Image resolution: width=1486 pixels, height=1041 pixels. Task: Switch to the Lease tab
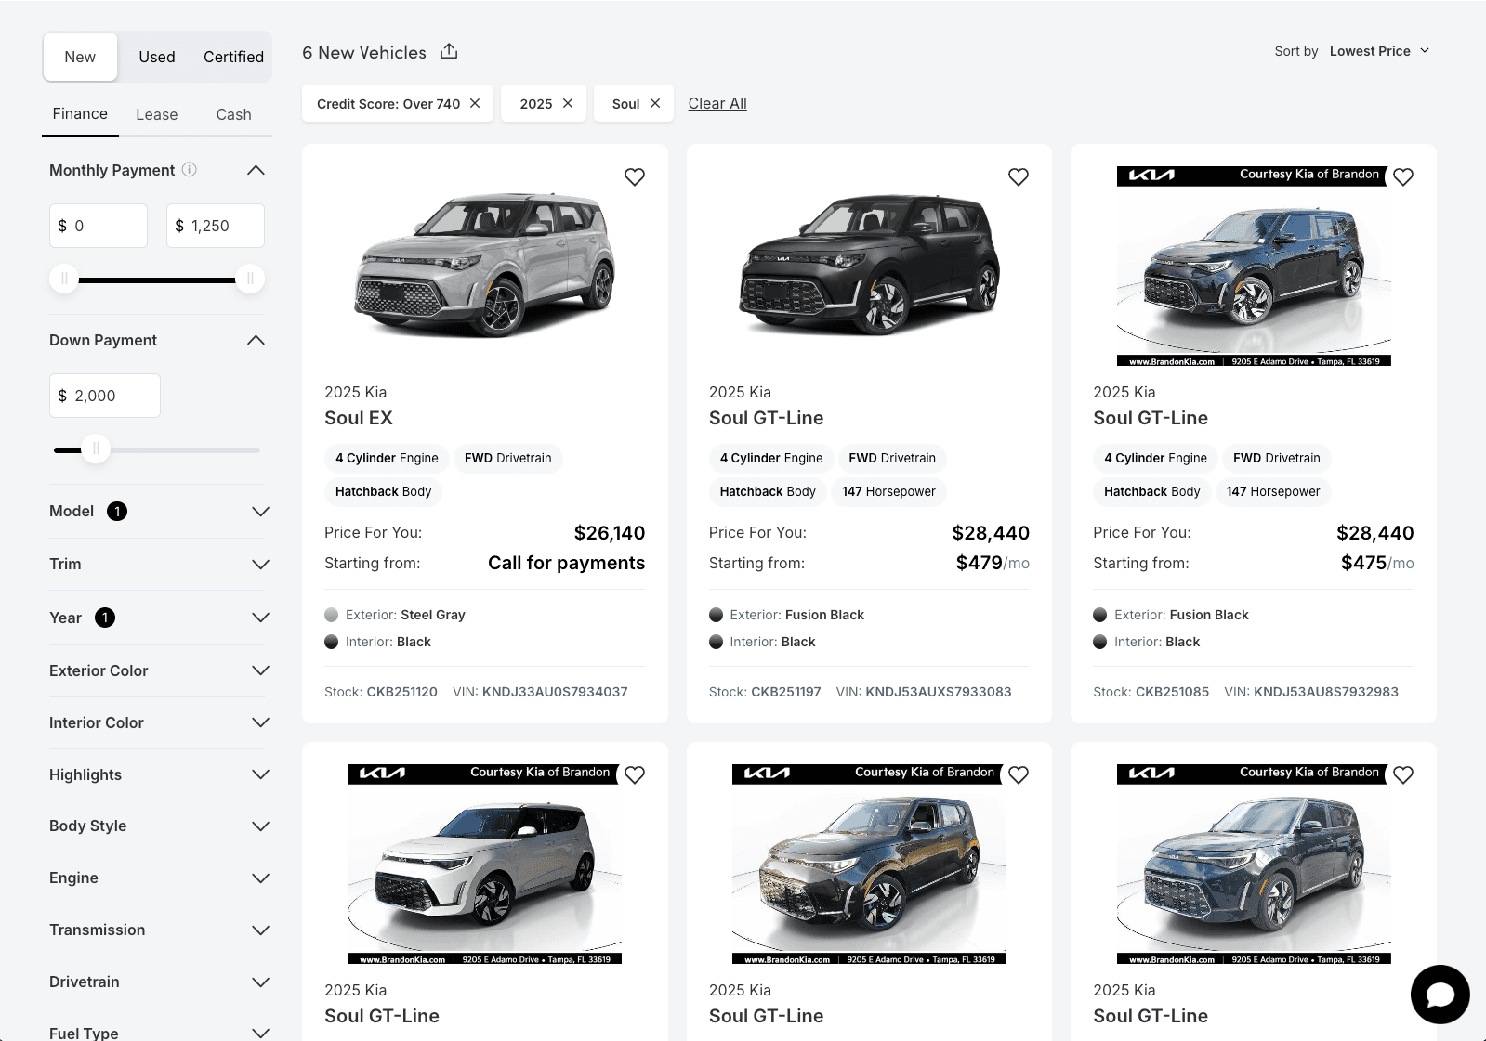pos(157,114)
